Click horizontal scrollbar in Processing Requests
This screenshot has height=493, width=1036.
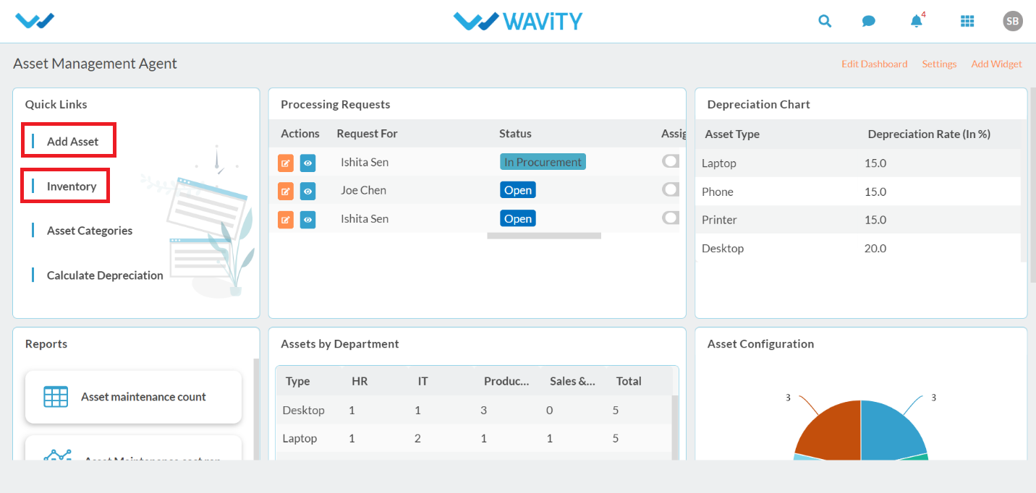pyautogui.click(x=544, y=236)
